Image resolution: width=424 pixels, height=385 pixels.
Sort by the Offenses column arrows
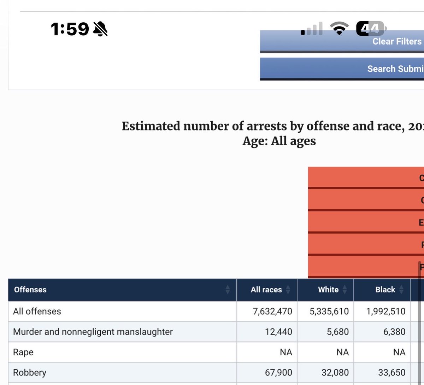pos(228,290)
